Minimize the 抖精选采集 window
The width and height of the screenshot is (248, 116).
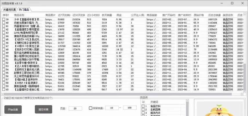(221, 3)
